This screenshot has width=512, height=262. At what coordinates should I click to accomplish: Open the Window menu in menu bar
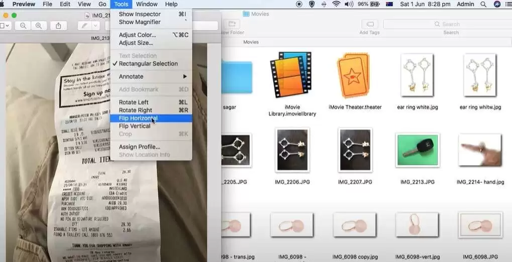click(x=147, y=4)
